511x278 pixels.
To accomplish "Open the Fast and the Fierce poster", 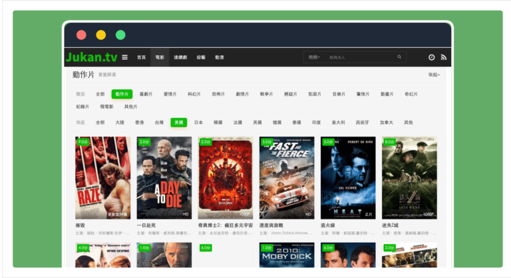I will tap(287, 178).
